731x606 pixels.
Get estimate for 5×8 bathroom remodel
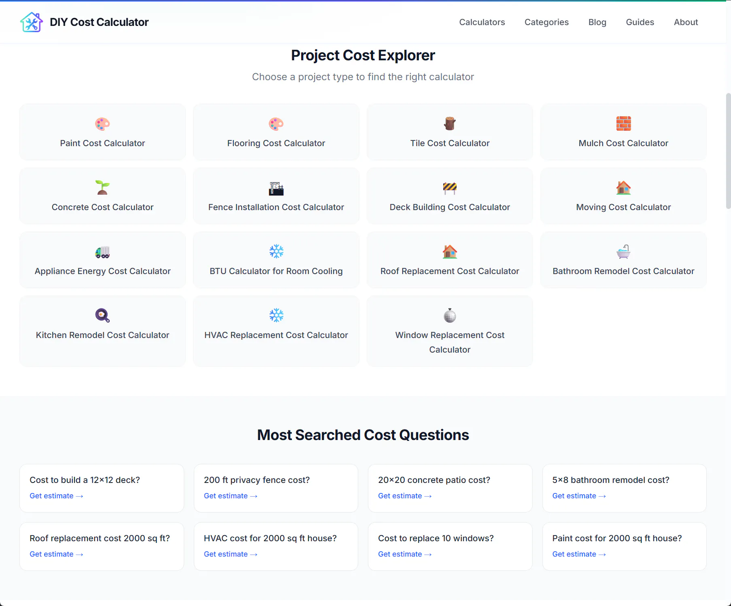point(579,496)
